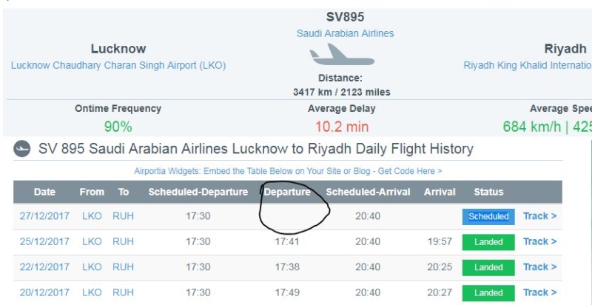Open Riyadh King Khalid International airport link
592x305 pixels.
[528, 65]
